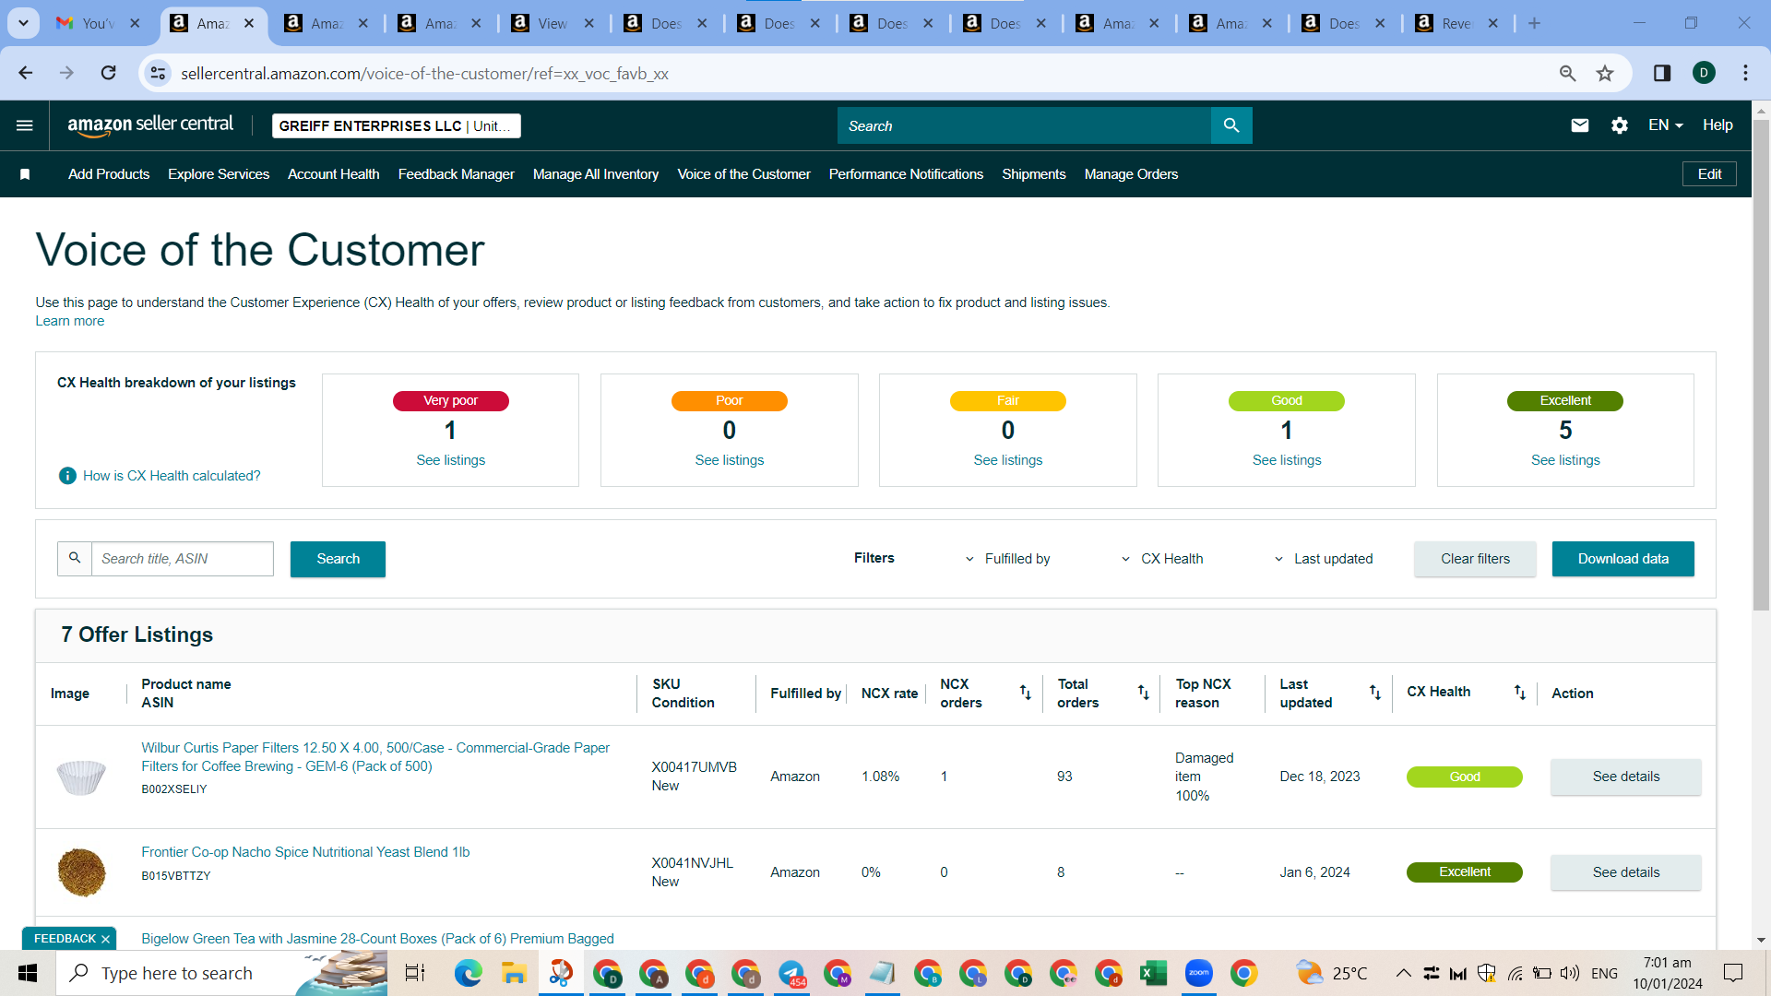See listings under Excellent

pyautogui.click(x=1565, y=460)
